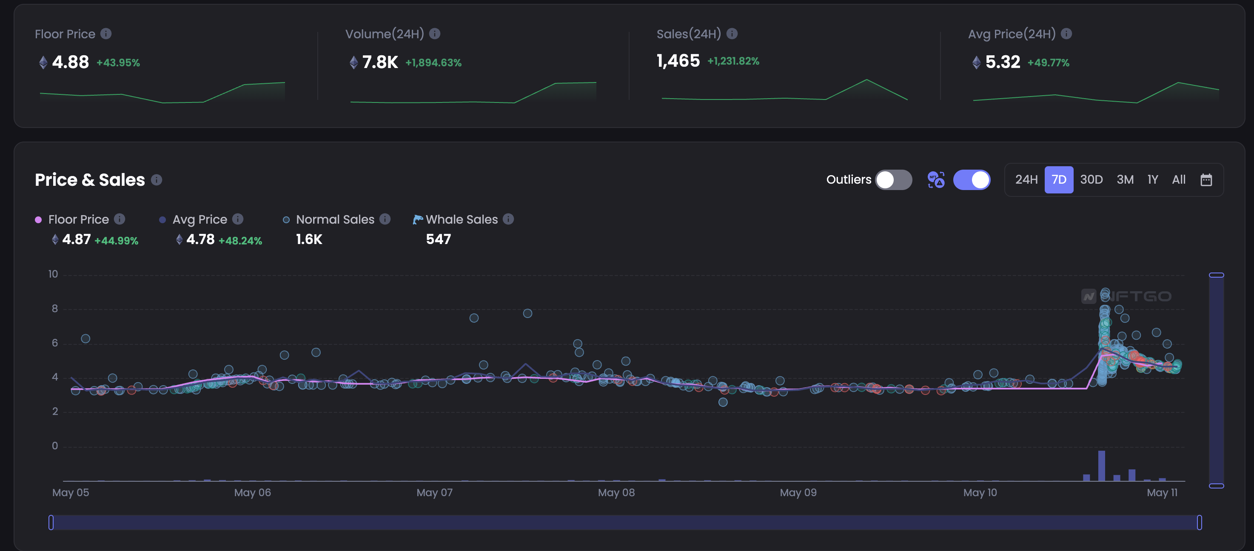Click the Sales count 1,465
This screenshot has width=1254, height=551.
click(678, 61)
